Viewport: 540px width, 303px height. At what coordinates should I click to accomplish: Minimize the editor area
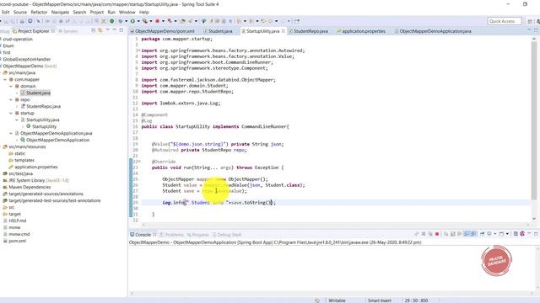(x=529, y=30)
